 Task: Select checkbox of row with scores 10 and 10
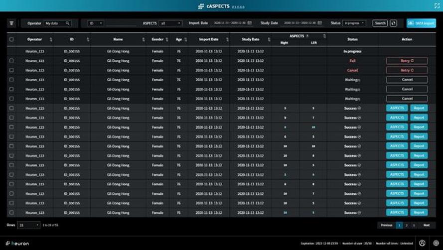(11, 146)
